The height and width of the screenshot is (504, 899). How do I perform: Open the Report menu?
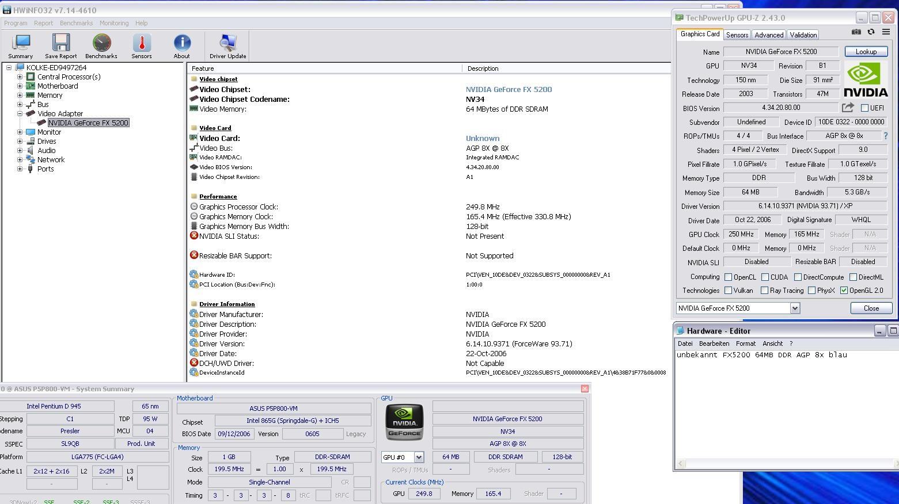click(x=43, y=23)
